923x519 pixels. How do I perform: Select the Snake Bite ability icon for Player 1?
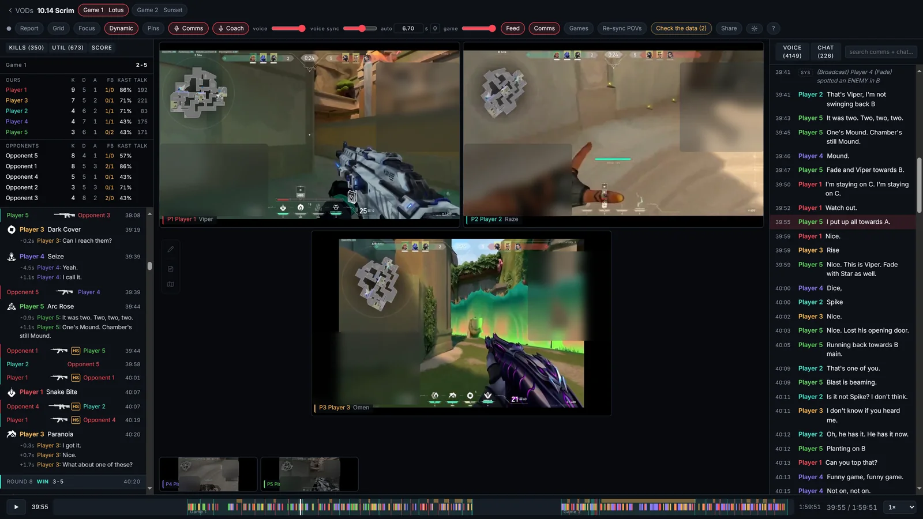12,392
